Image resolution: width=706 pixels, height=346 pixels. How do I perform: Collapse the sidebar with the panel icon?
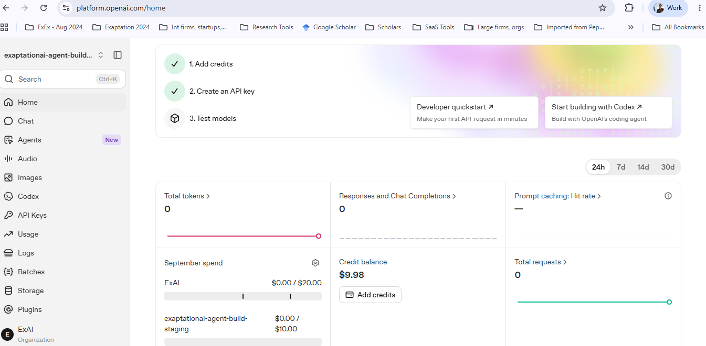pos(118,55)
